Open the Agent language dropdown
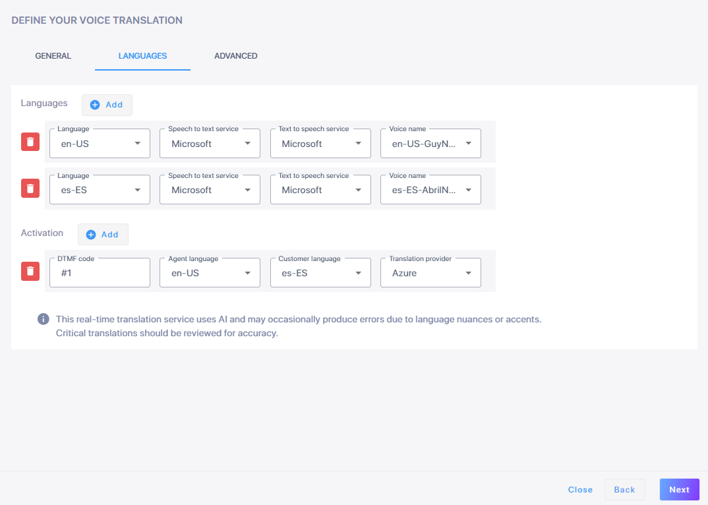The image size is (708, 505). click(210, 273)
